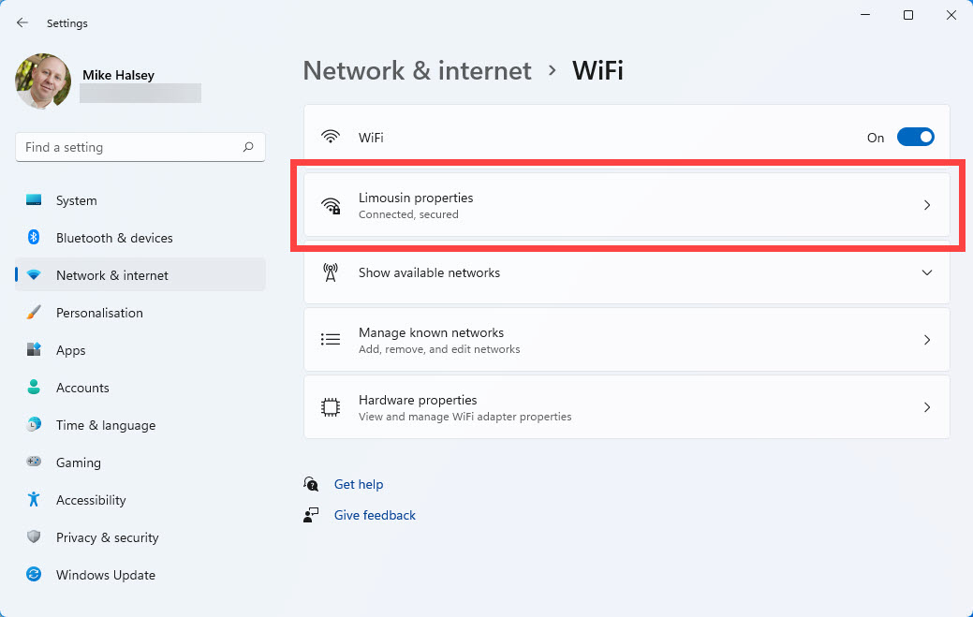Viewport: 973px width, 617px height.
Task: Click the Personalisation paintbrush icon
Action: [34, 313]
